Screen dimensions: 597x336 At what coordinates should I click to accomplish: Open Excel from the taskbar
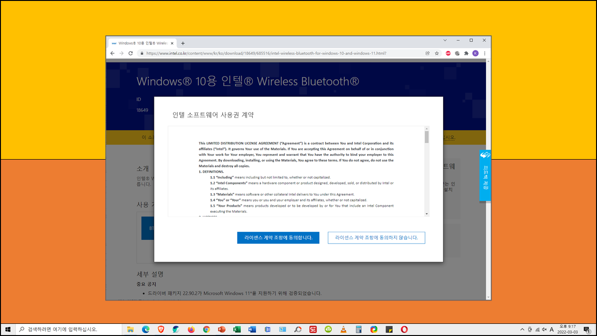(x=236, y=329)
